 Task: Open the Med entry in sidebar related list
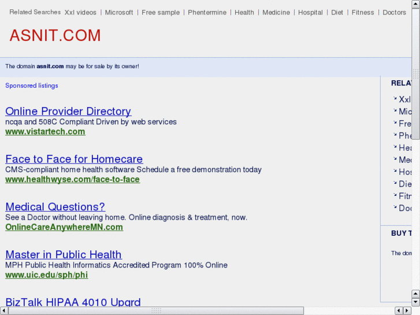[x=405, y=160]
